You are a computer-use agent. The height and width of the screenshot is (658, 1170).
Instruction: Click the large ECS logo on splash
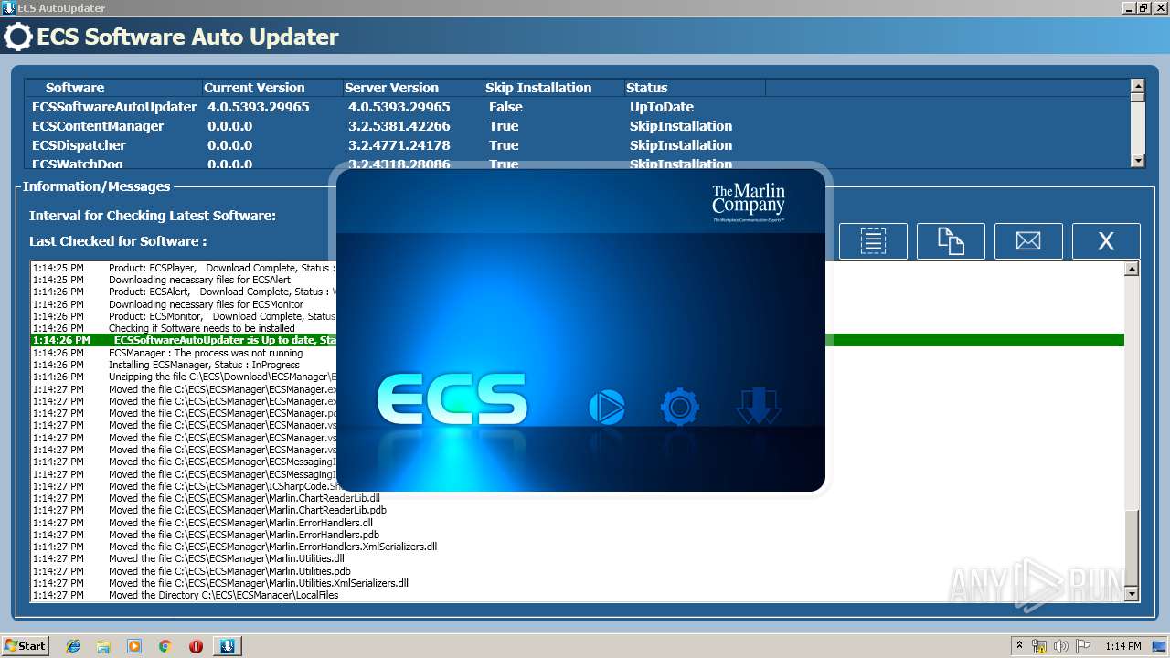(x=452, y=400)
